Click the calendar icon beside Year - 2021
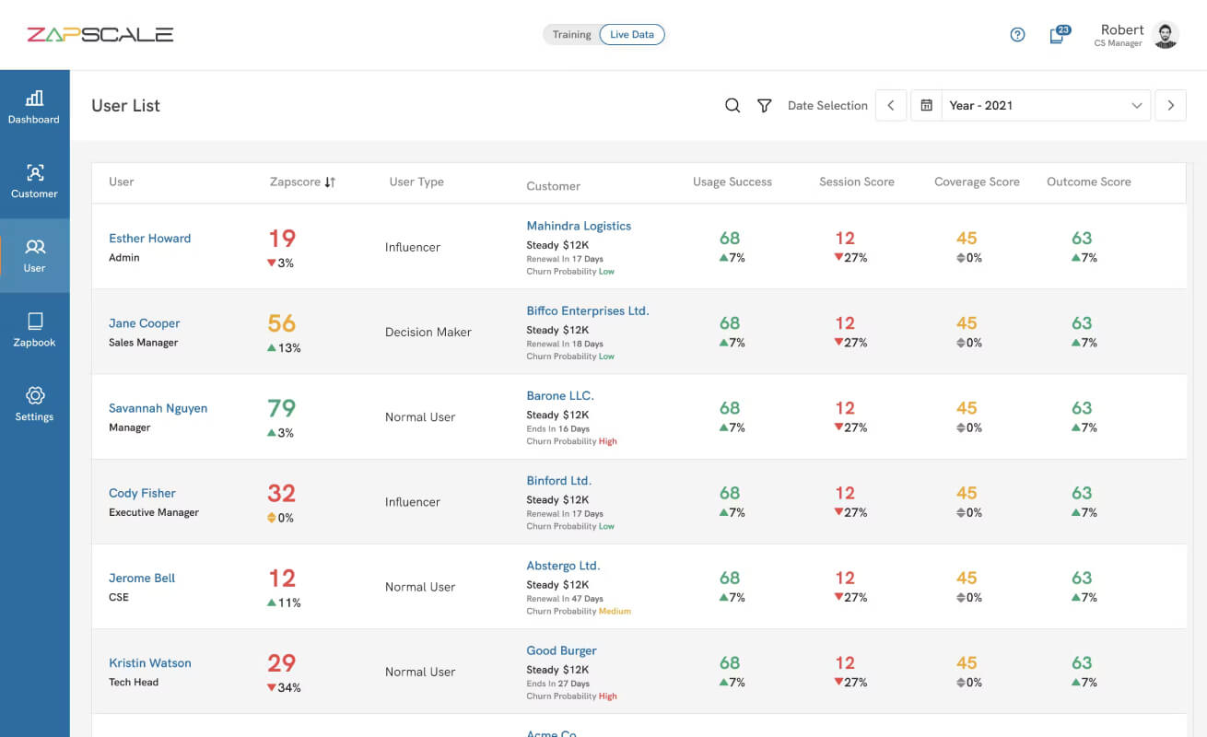This screenshot has width=1207, height=737. 927,105
